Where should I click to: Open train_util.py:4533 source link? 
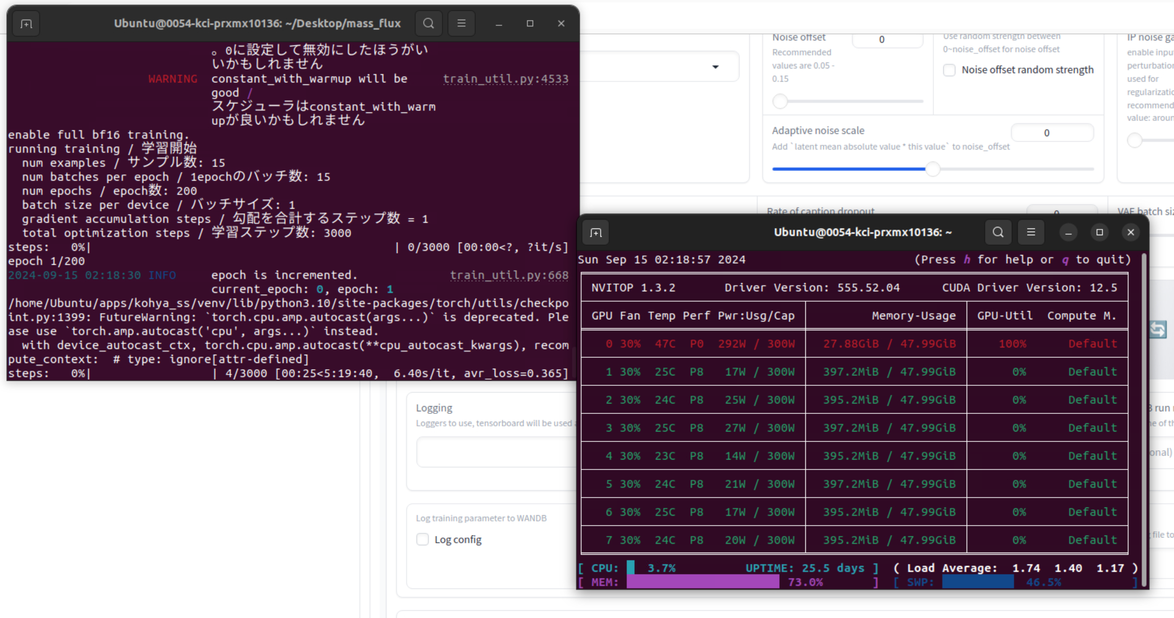tap(505, 79)
